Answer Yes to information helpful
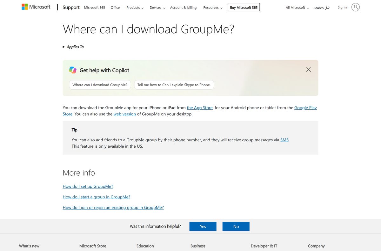 pyautogui.click(x=203, y=226)
